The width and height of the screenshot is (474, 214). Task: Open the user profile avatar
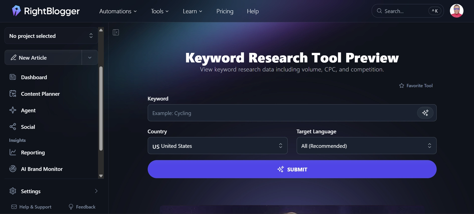[x=456, y=11]
